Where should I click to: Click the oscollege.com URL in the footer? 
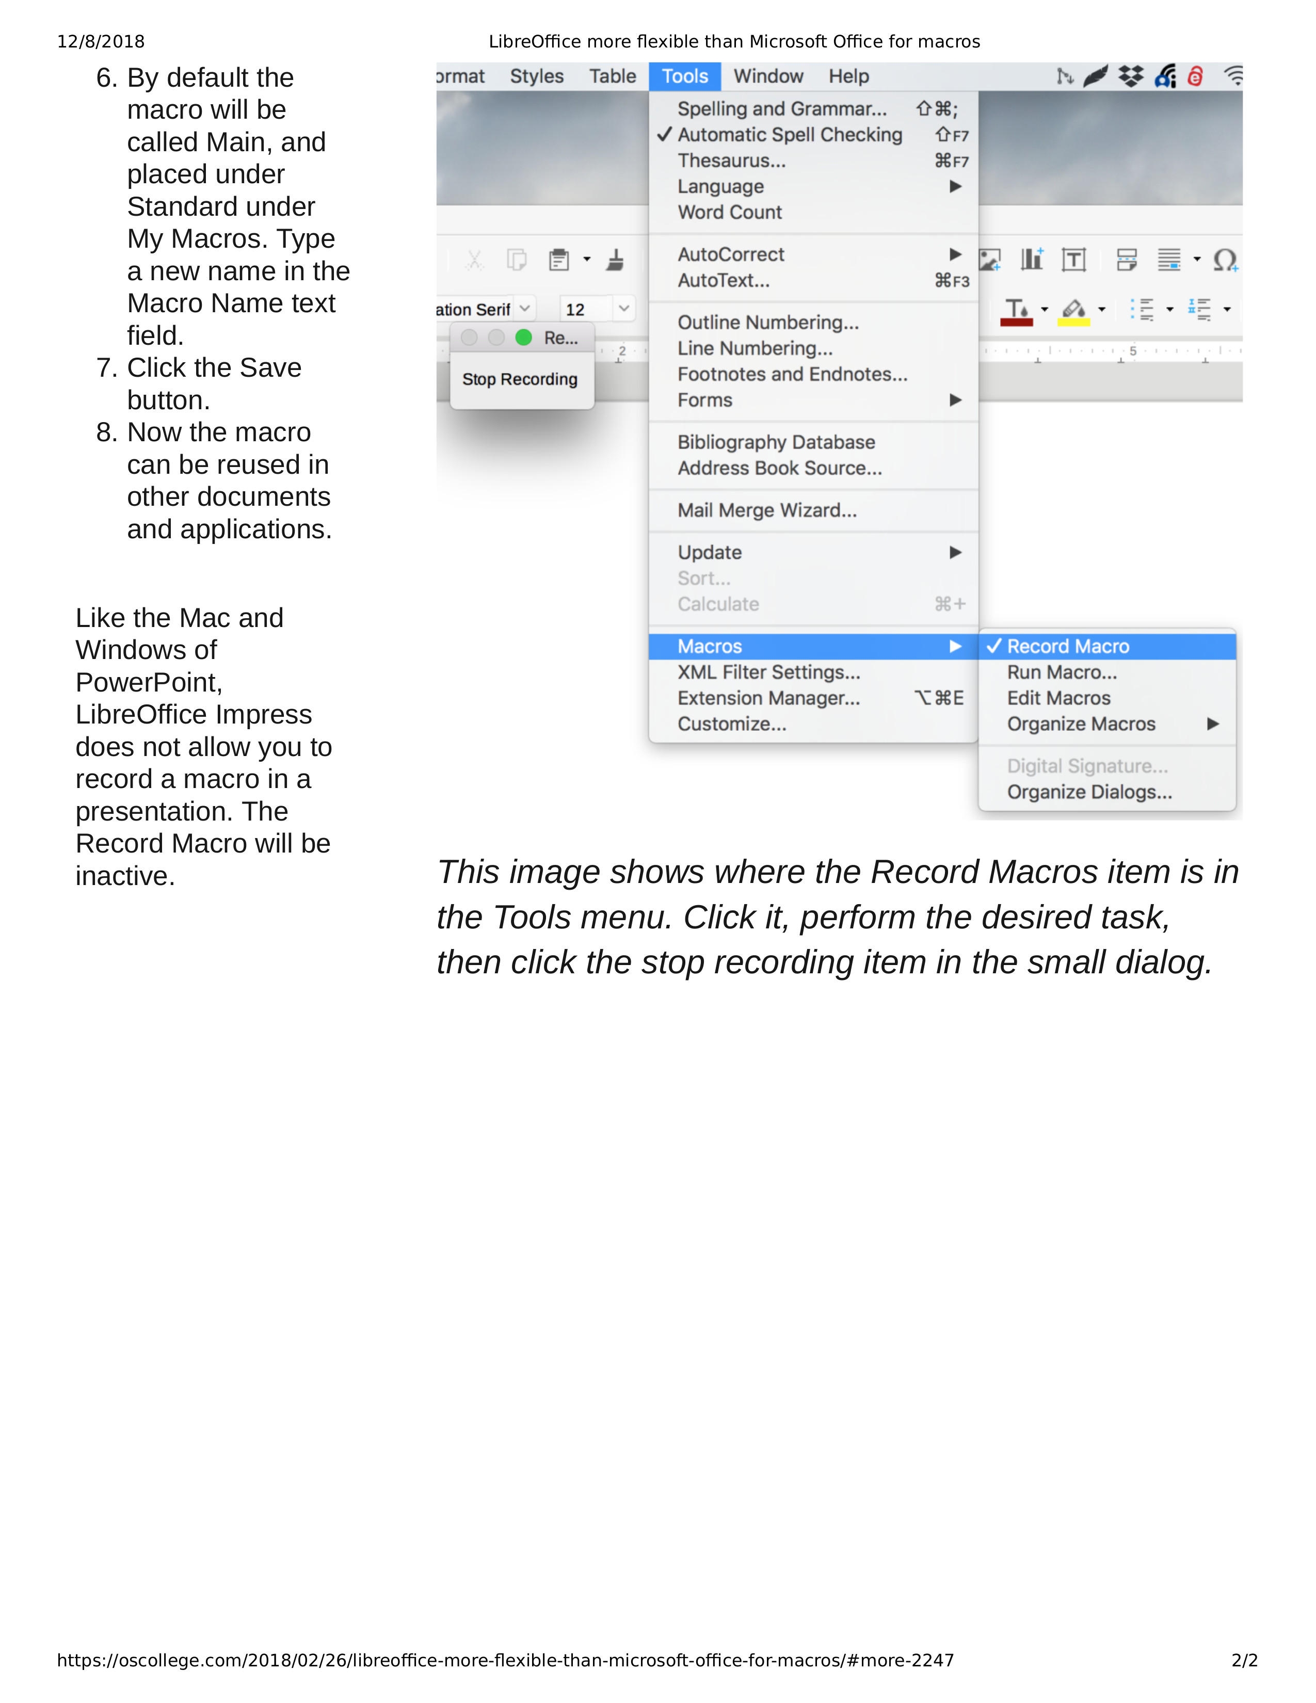pyautogui.click(x=505, y=1660)
